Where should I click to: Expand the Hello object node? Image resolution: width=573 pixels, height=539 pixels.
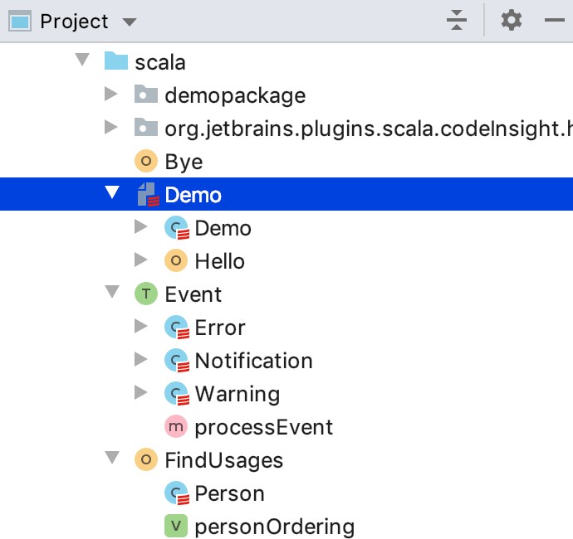[x=140, y=261]
